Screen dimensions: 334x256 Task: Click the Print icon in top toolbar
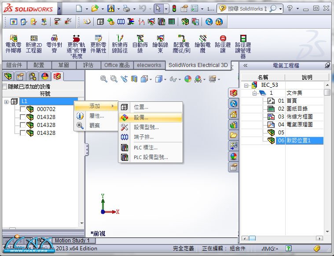coord(127,8)
